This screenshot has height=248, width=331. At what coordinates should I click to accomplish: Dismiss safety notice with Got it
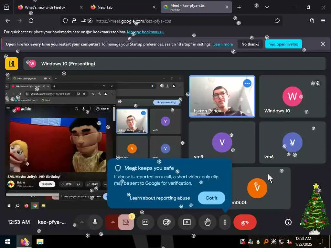tap(211, 198)
